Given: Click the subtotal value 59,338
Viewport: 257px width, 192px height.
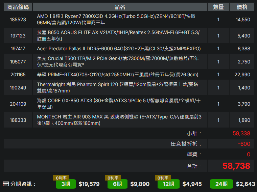Looking at the screenshot, I should pos(241,133).
